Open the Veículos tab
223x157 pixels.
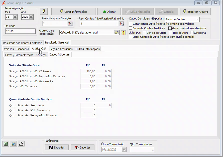click(x=9, y=49)
